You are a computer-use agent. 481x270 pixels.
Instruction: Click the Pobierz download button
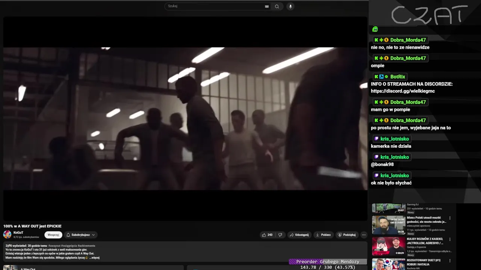click(323, 235)
